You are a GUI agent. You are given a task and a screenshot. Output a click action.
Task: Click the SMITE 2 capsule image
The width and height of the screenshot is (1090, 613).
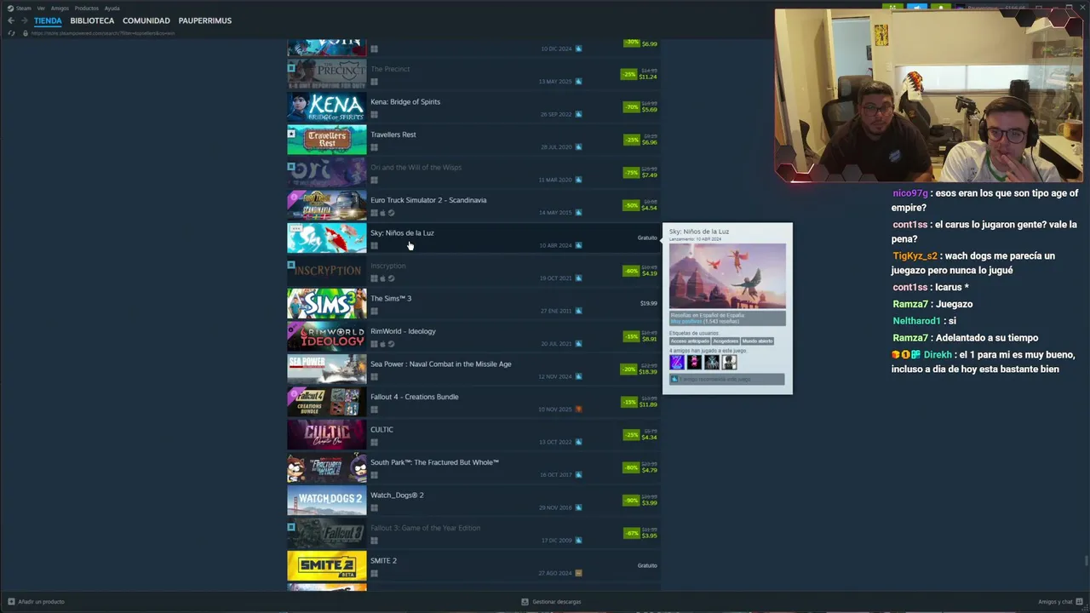[x=327, y=566]
